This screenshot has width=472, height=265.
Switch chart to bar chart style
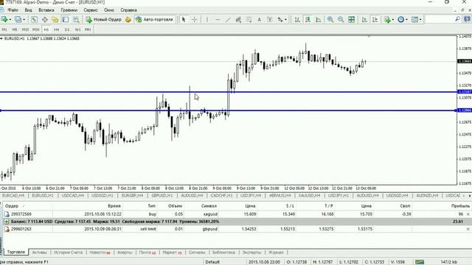point(297,20)
